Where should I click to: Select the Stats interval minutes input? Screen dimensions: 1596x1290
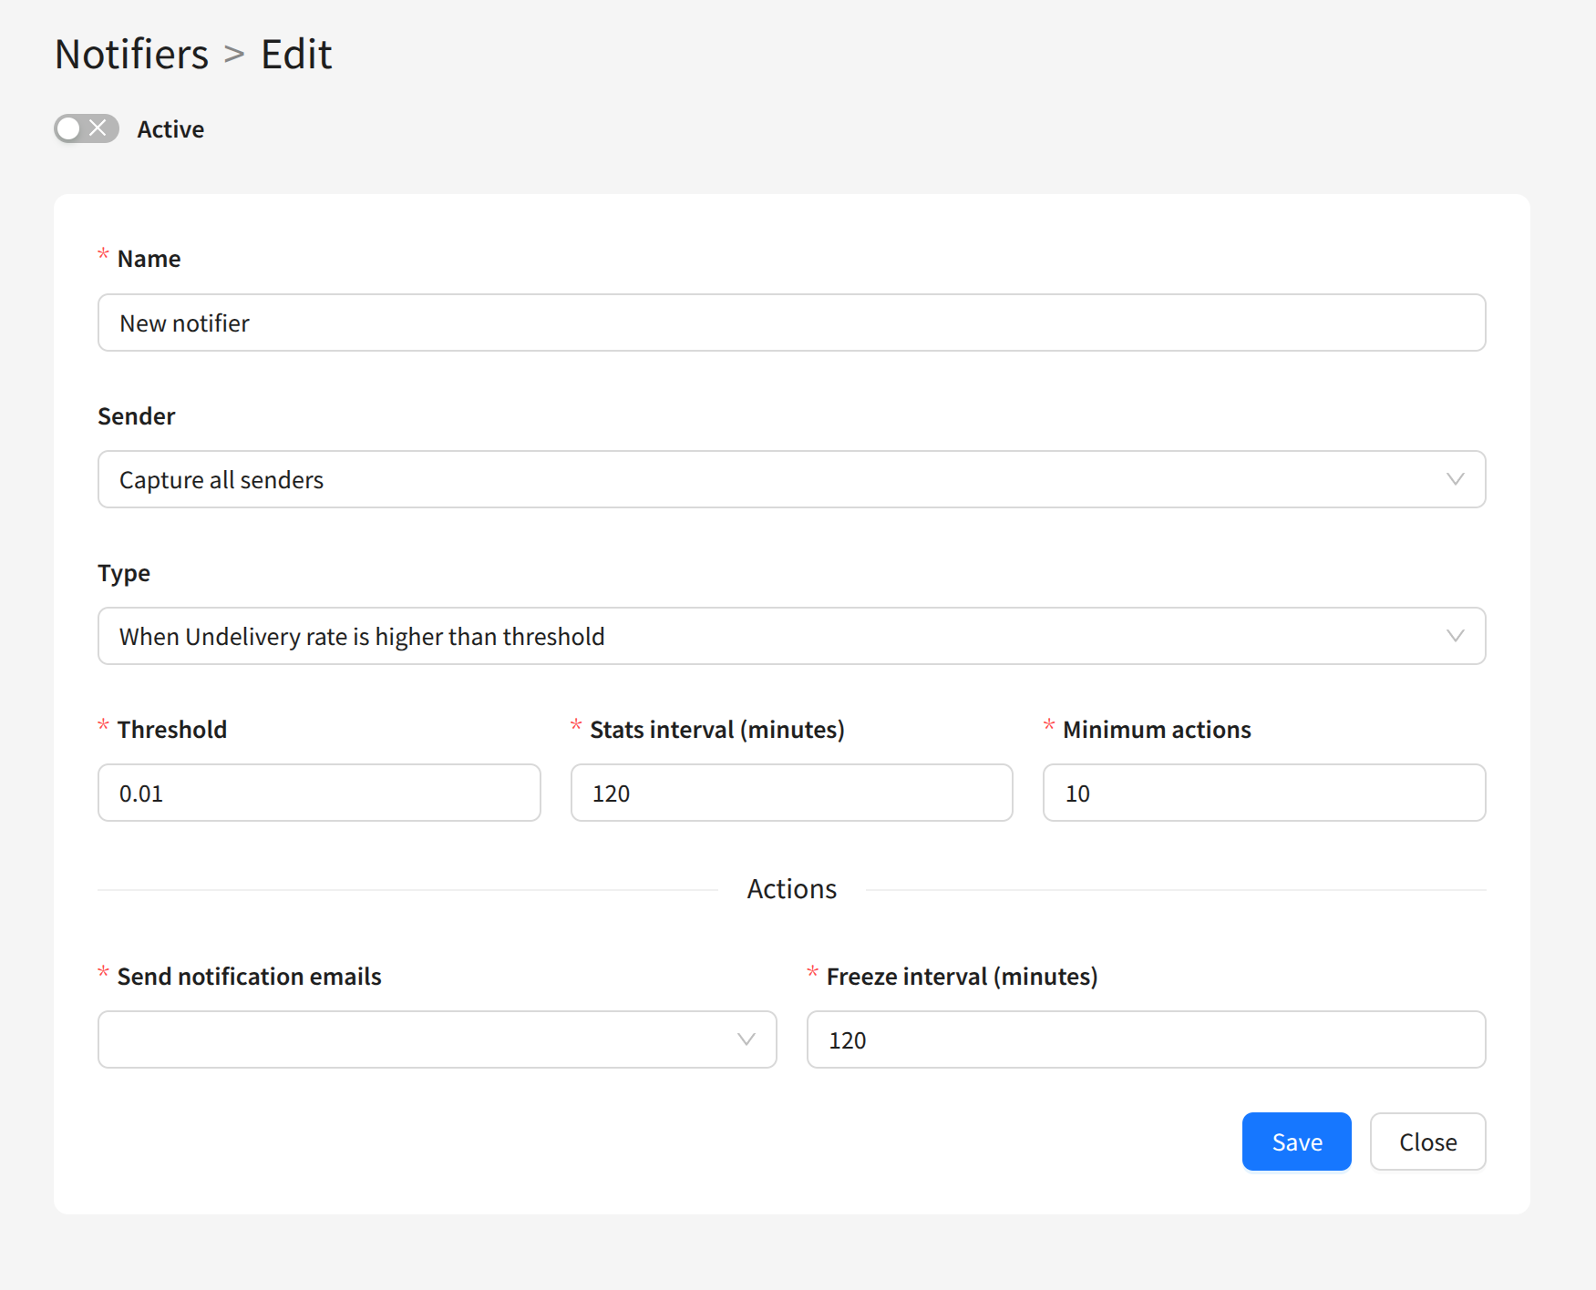(x=791, y=793)
